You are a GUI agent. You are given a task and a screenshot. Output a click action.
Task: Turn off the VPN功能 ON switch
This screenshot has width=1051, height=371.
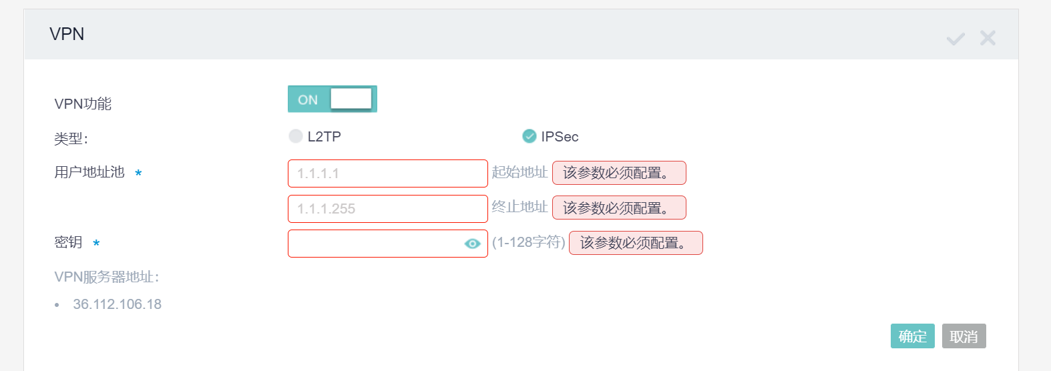(333, 99)
